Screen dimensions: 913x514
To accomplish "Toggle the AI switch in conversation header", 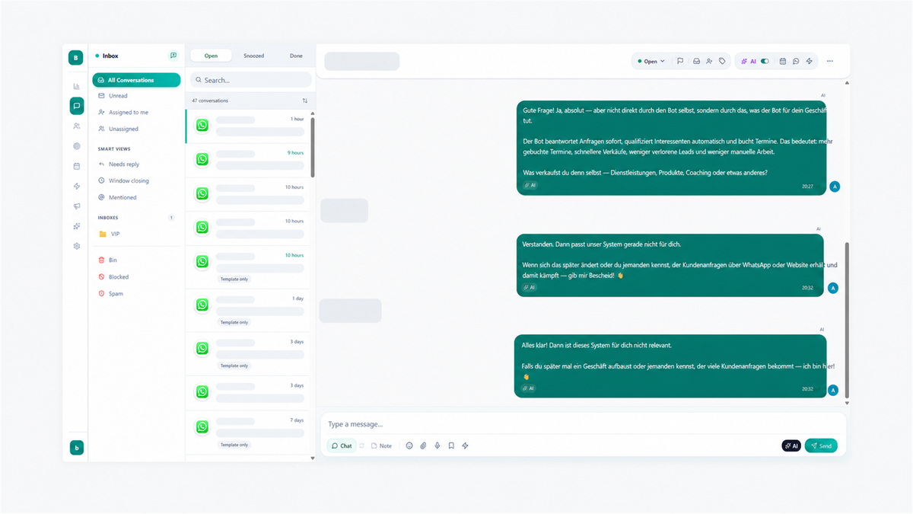I will (765, 61).
